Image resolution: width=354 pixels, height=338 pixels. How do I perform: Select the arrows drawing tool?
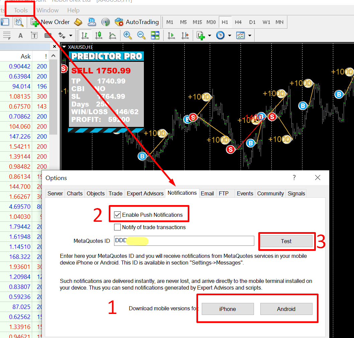click(x=62, y=36)
